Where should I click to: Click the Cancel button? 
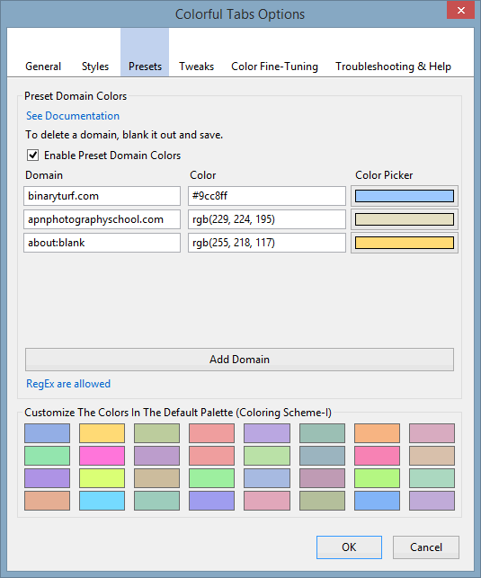(426, 547)
